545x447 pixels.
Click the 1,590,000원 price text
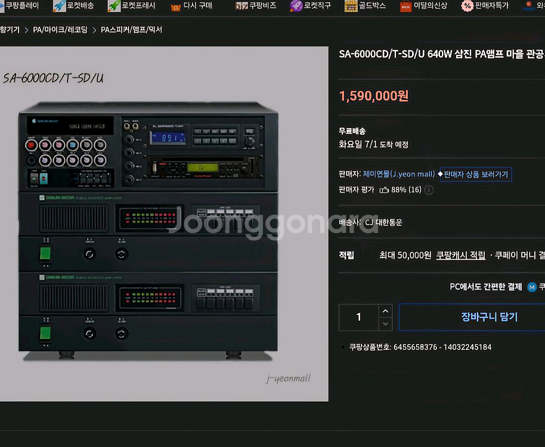pos(374,96)
